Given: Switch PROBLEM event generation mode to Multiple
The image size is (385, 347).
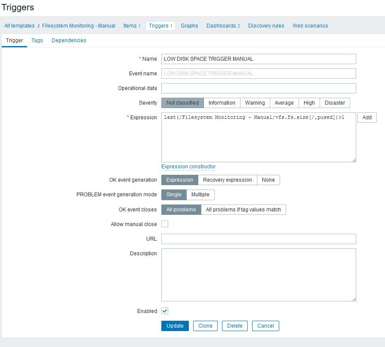Looking at the screenshot, I should click(x=200, y=195).
